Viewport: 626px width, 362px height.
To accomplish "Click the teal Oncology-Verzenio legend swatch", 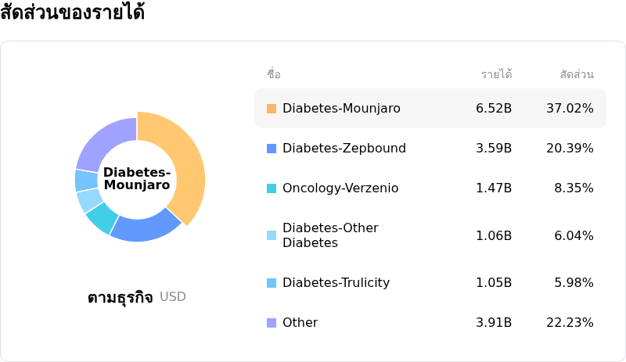I will (x=272, y=188).
